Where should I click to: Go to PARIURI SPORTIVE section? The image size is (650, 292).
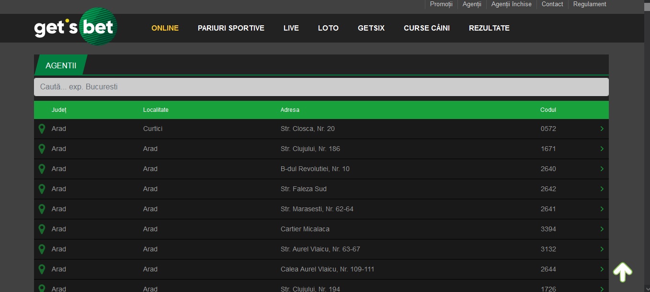pos(231,28)
